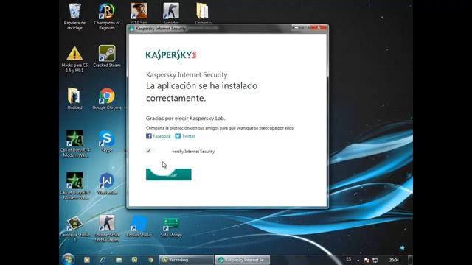The height and width of the screenshot is (265, 472).
Task: Launch Google Chrome desktop shortcut
Action: point(106,99)
